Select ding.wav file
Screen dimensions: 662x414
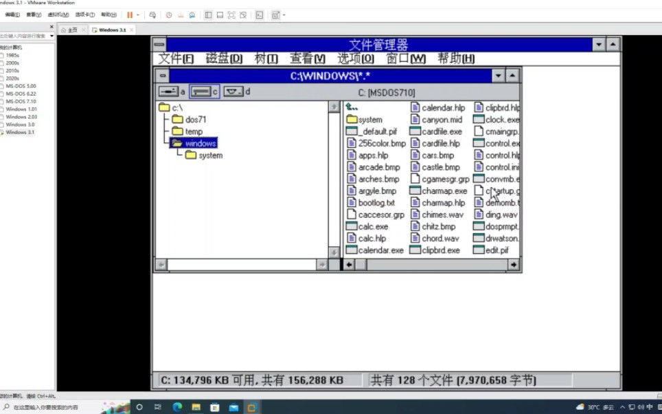click(x=496, y=215)
